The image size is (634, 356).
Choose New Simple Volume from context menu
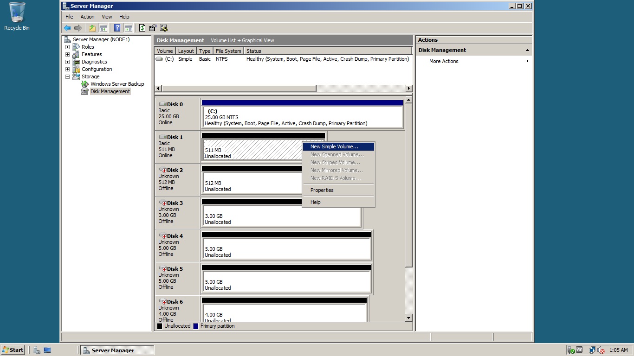334,146
